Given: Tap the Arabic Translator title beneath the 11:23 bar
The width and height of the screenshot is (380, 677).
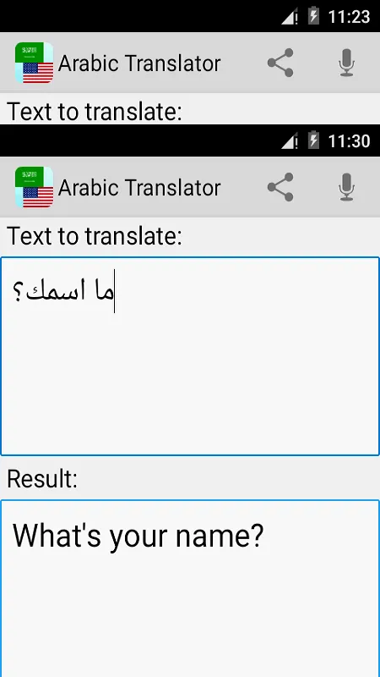Looking at the screenshot, I should 139,63.
